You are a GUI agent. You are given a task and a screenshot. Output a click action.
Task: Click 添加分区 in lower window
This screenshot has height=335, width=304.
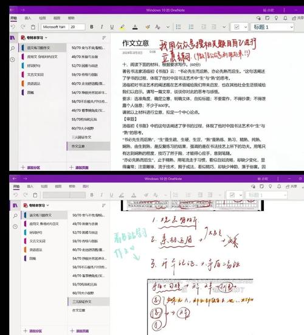33,331
